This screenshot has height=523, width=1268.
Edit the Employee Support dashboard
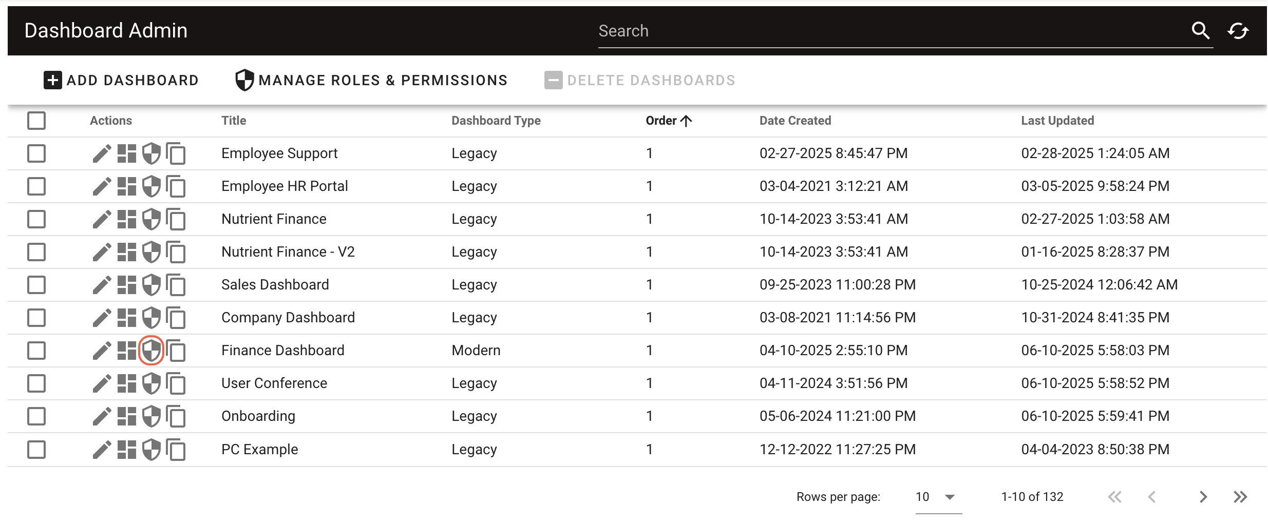pos(101,152)
